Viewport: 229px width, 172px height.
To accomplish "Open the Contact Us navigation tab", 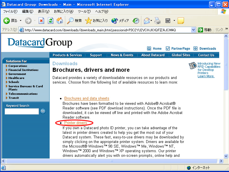I will click(206, 55).
